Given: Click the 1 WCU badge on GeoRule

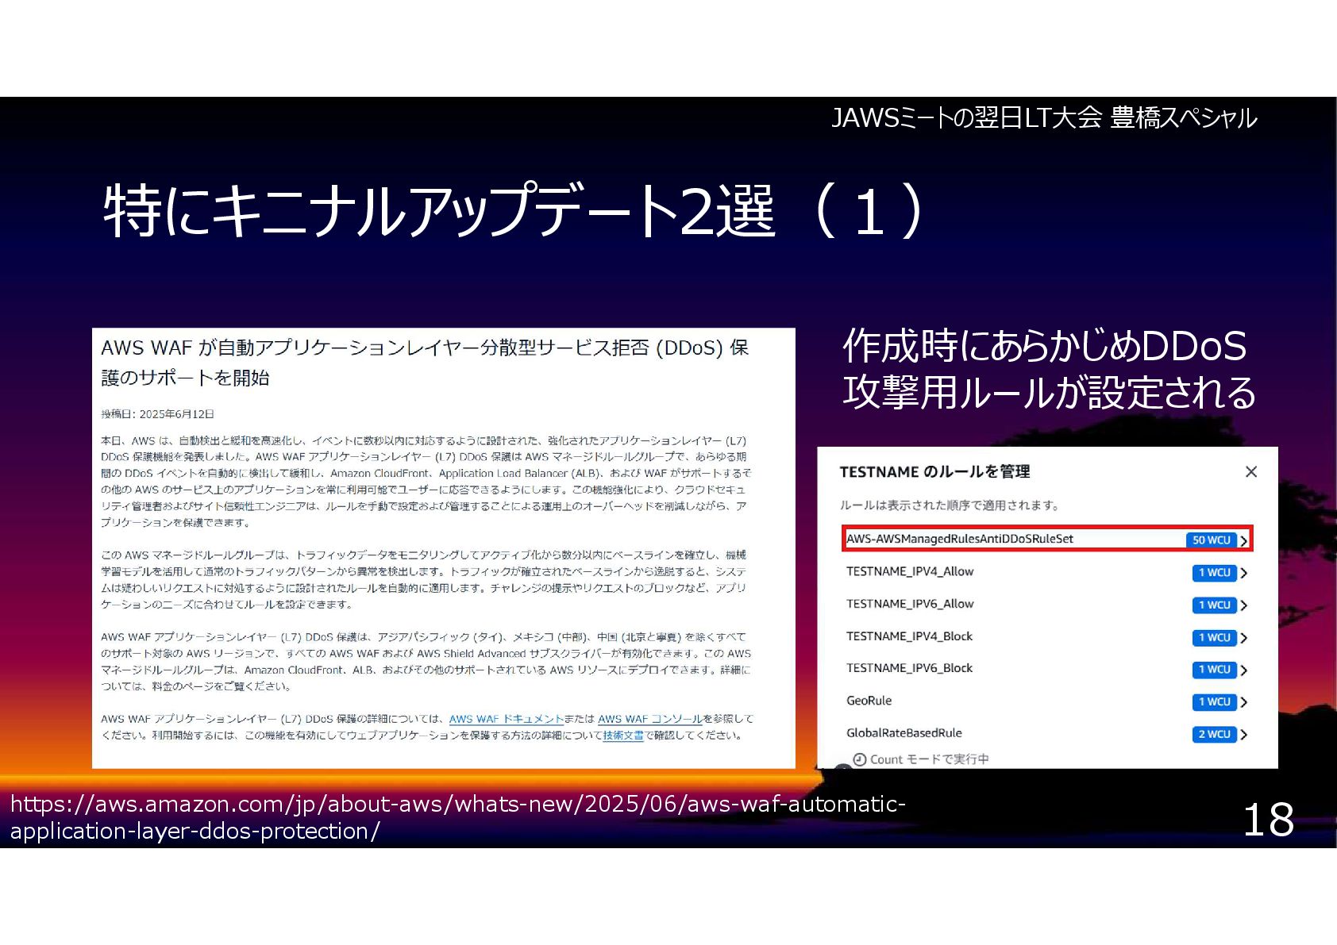Looking at the screenshot, I should tap(1215, 701).
